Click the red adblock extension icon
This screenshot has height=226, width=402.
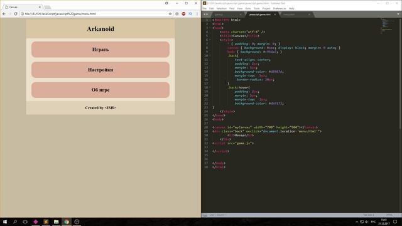click(183, 14)
